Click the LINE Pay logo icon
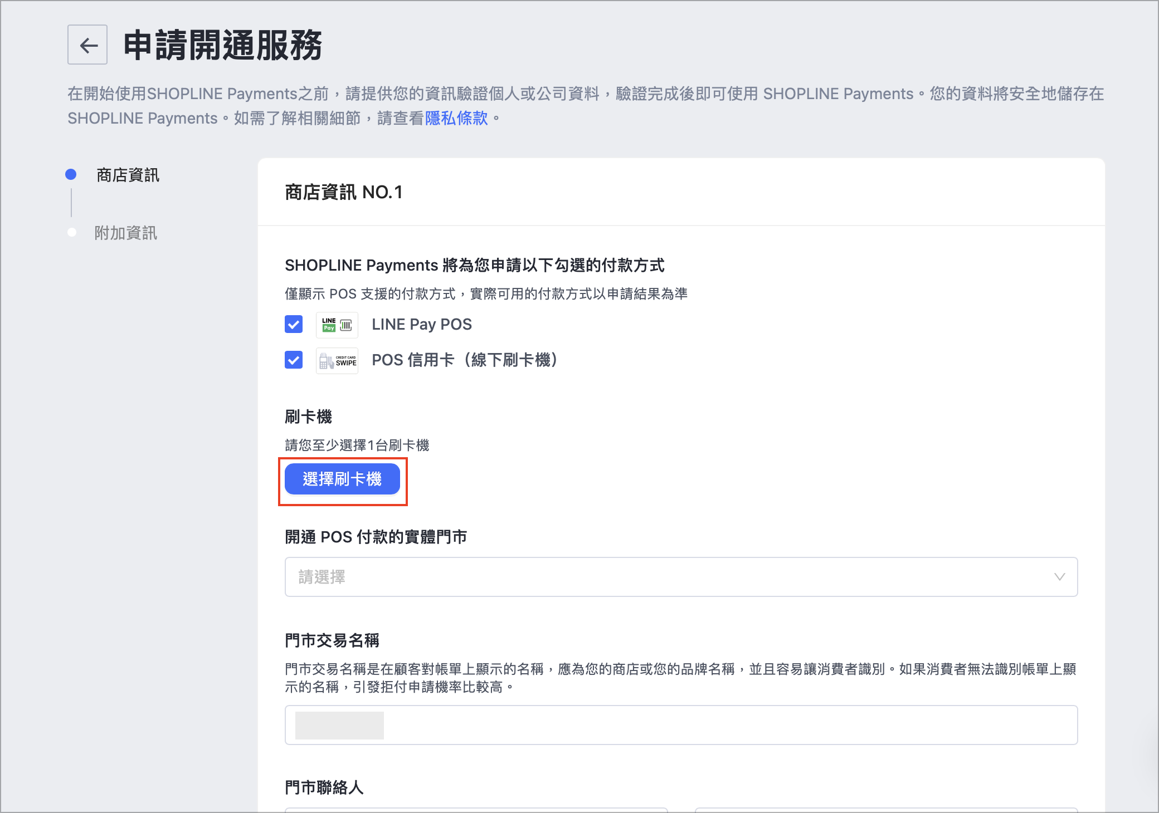The height and width of the screenshot is (813, 1159). coord(337,325)
